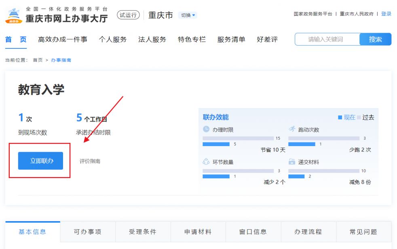Go to 法人服务 menu
397x249 pixels.
click(152, 40)
